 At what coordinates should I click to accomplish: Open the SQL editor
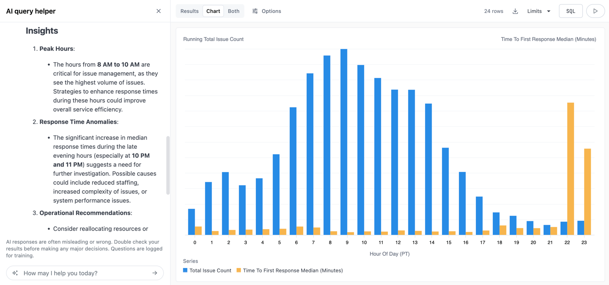point(570,11)
